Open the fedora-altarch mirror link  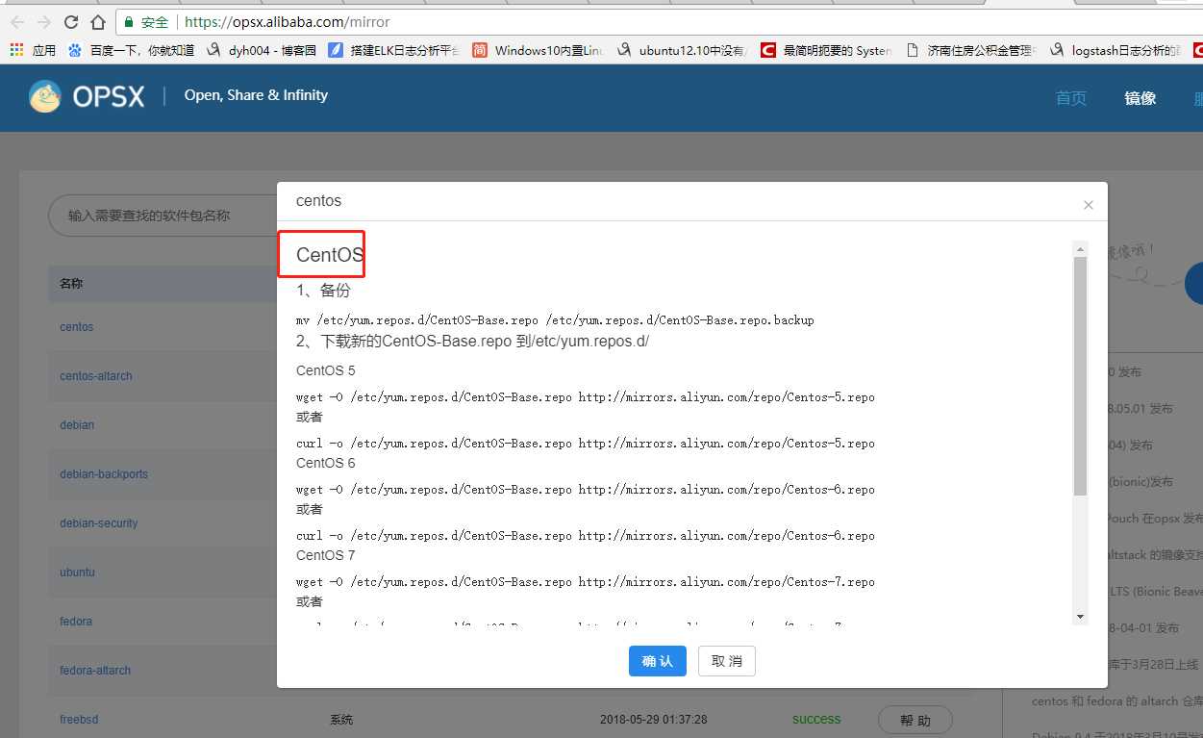[x=95, y=671]
